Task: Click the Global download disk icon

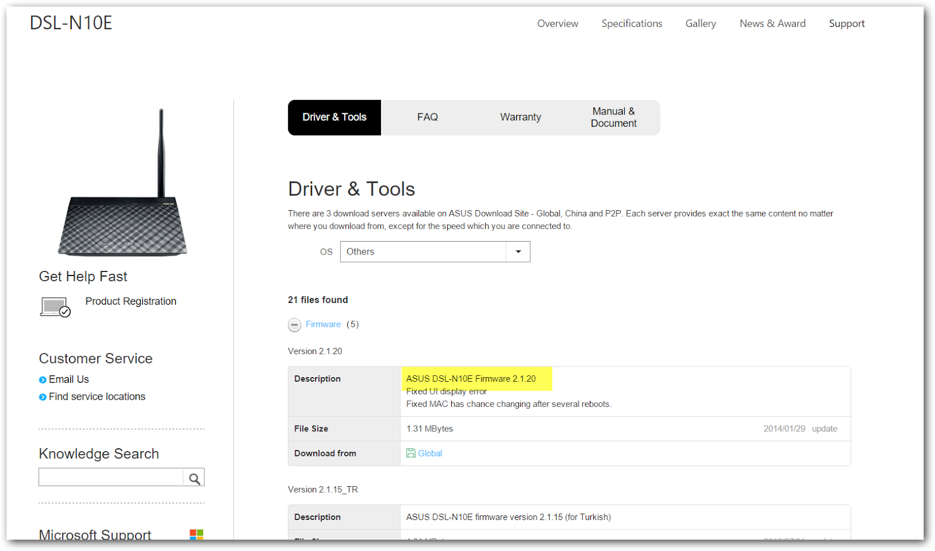Action: pos(411,453)
